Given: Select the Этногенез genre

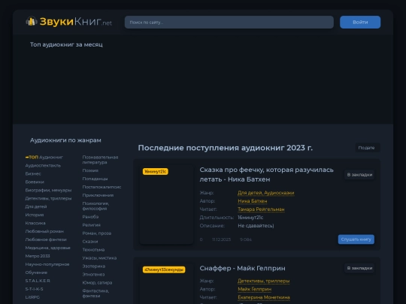Looking at the screenshot, I should (93, 275).
